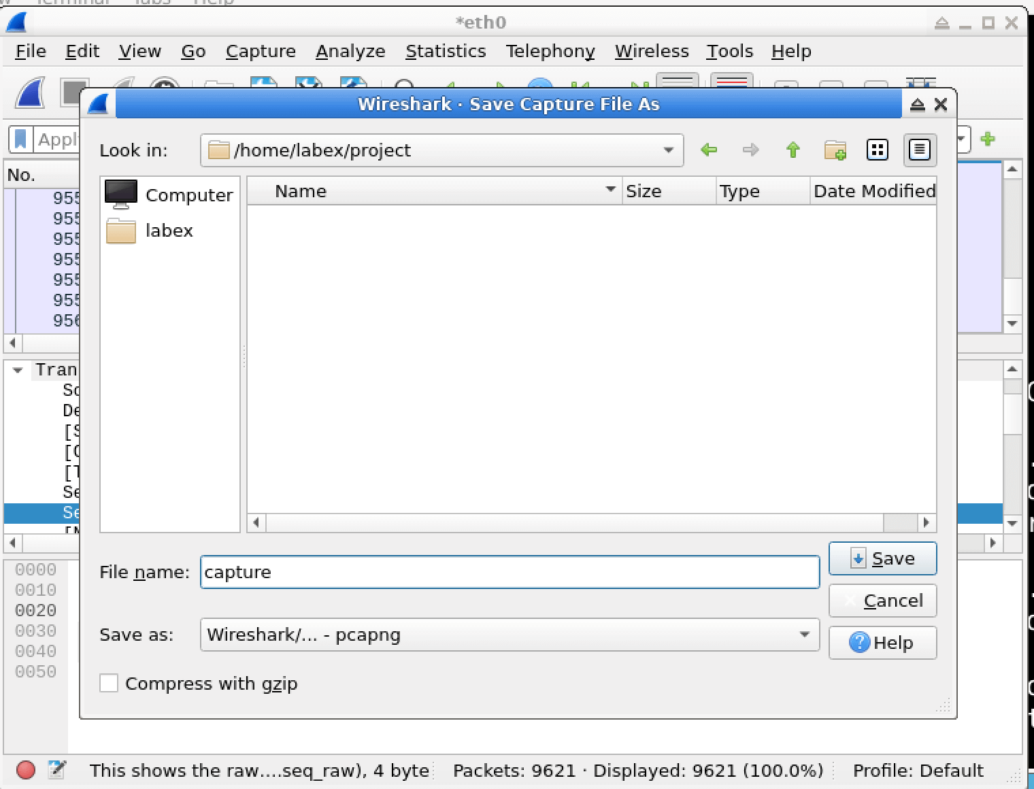The height and width of the screenshot is (789, 1034).
Task: Open the Analyze menu
Action: click(350, 51)
